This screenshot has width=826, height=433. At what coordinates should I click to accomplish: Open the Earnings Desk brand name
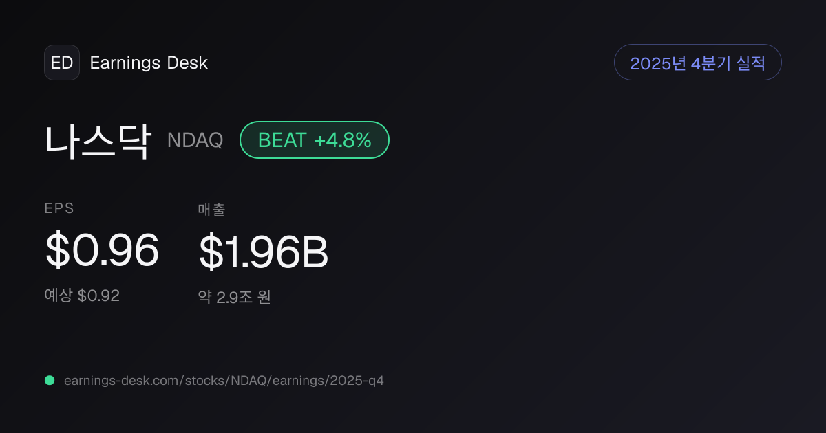[149, 63]
